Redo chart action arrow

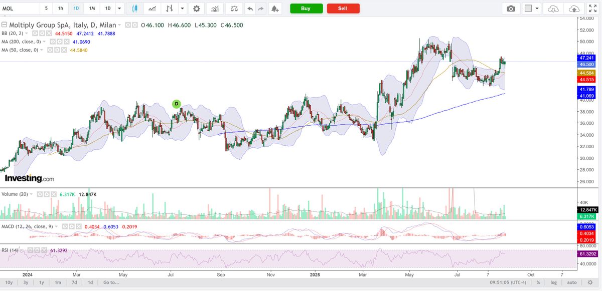click(260, 9)
